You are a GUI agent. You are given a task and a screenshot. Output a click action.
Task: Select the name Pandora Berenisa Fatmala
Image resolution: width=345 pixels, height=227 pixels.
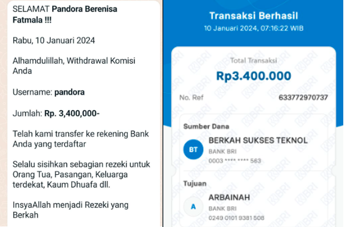pos(65,14)
